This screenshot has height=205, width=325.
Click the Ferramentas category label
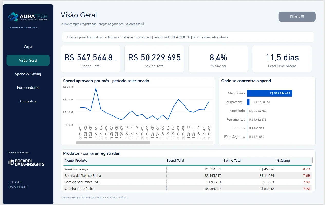coord(236,120)
